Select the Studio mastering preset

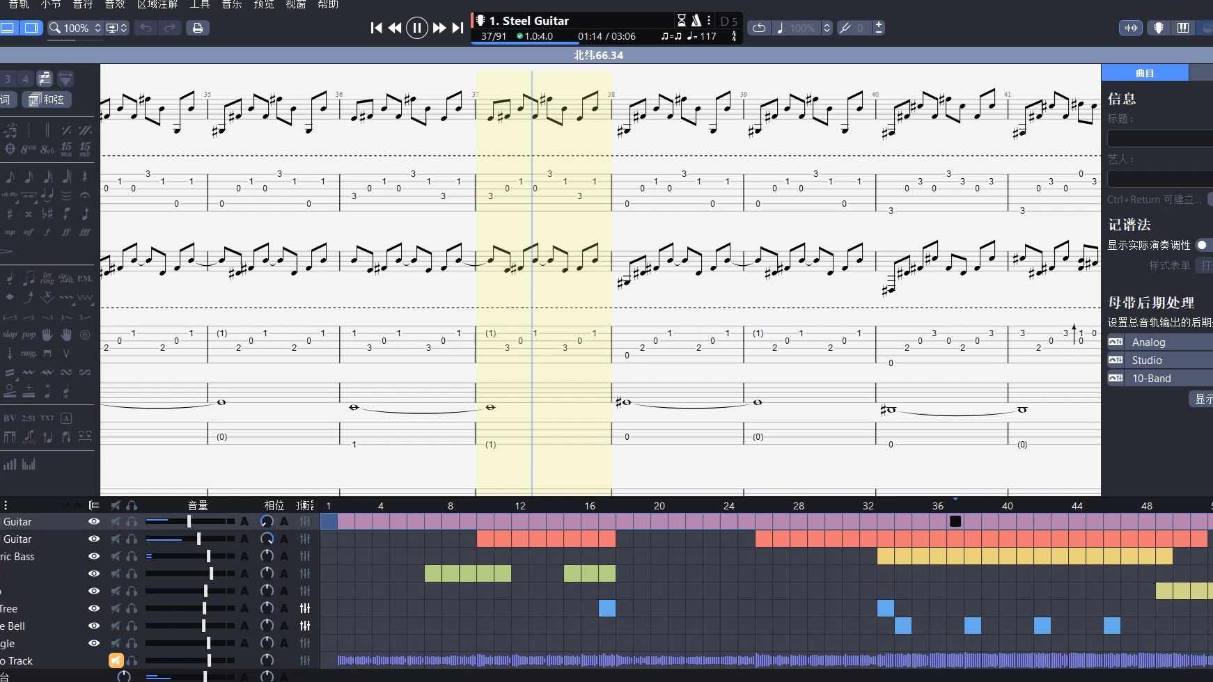coord(1160,360)
